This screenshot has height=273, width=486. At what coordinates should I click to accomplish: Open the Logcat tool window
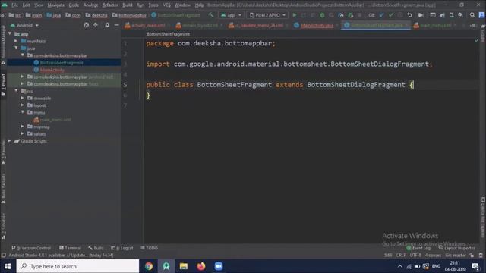click(x=122, y=248)
